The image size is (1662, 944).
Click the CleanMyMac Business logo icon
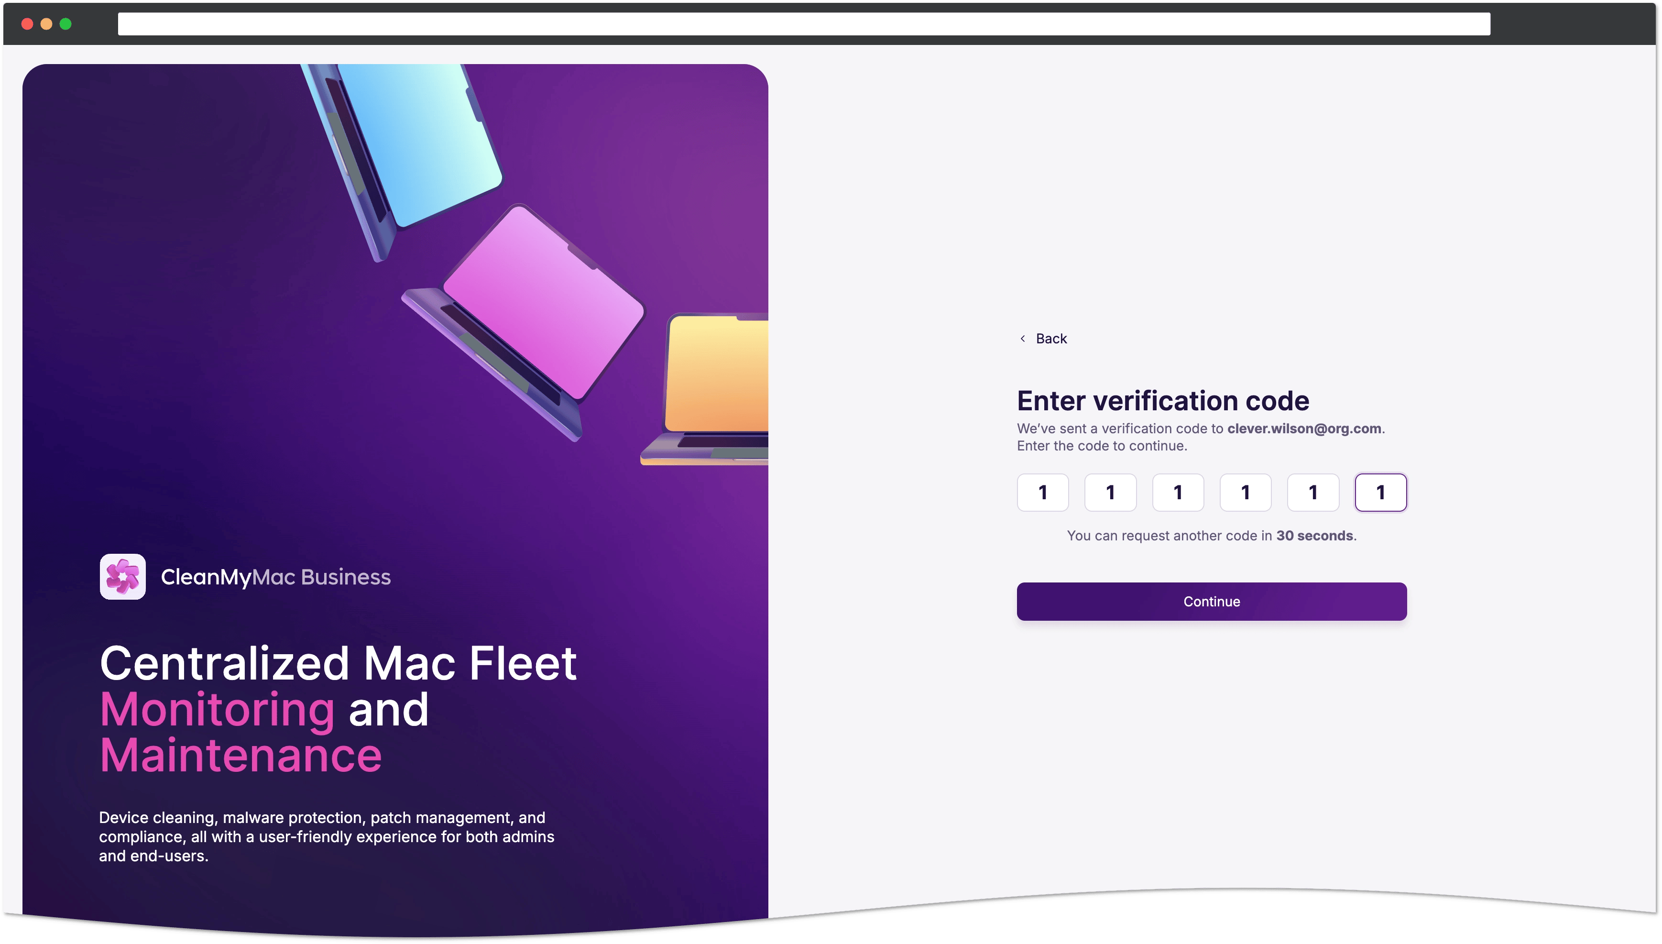click(x=122, y=576)
